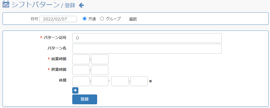This screenshot has height=108, width=270.
Task: Select the 共通 radio button
Action: coord(84,19)
